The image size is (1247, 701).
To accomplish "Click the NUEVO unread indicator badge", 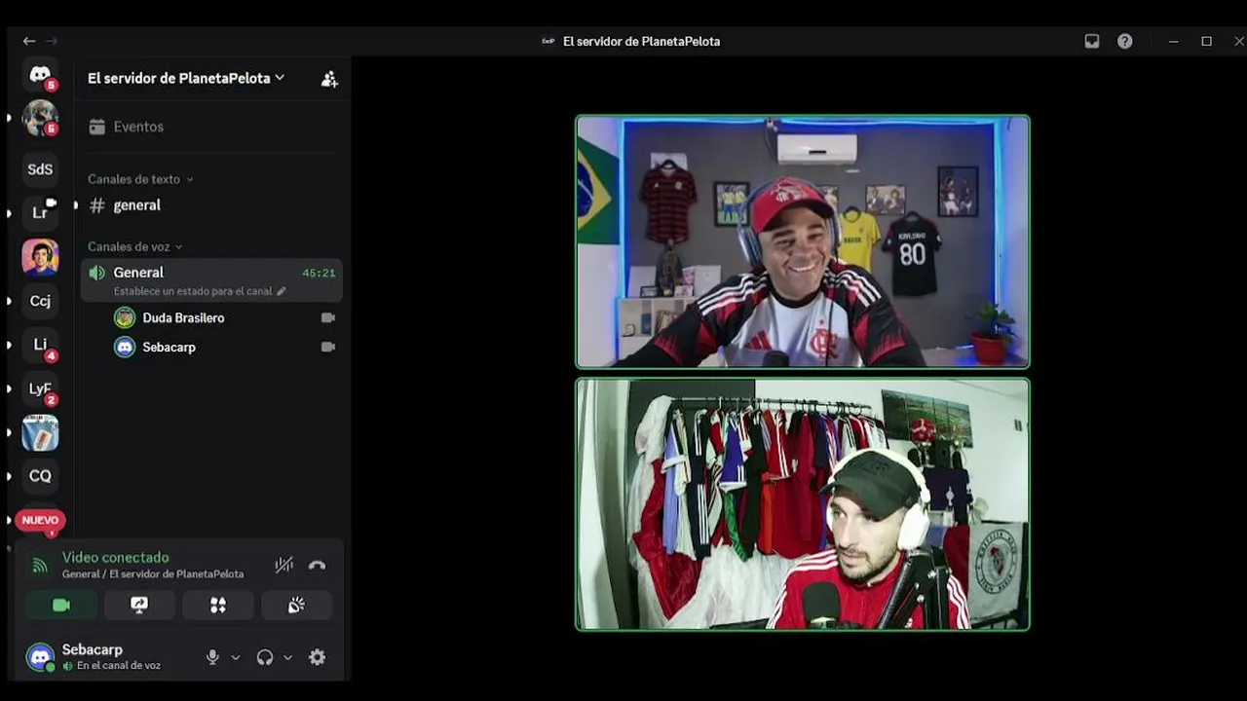I will 40,520.
